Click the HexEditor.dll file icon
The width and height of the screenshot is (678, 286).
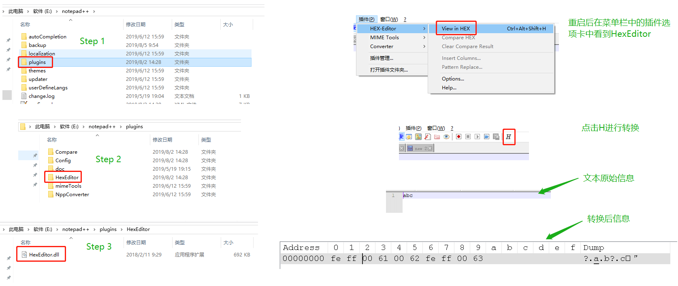click(x=24, y=254)
